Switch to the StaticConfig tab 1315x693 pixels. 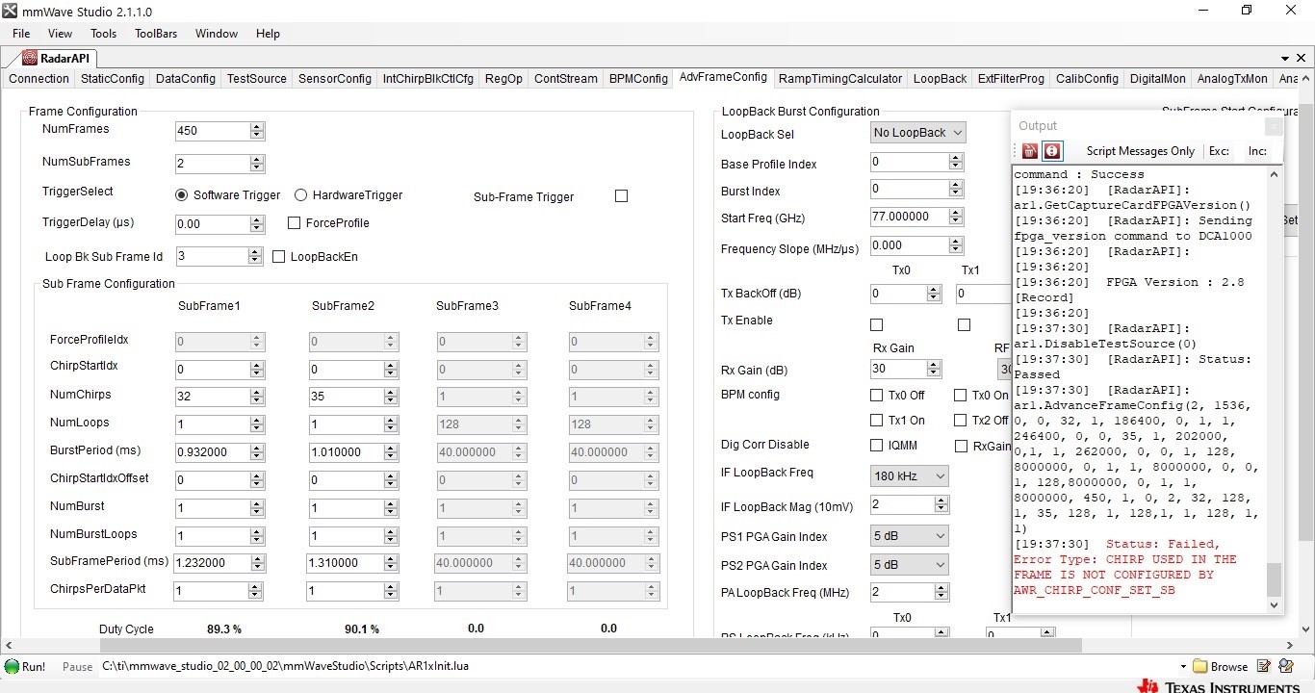click(x=113, y=79)
